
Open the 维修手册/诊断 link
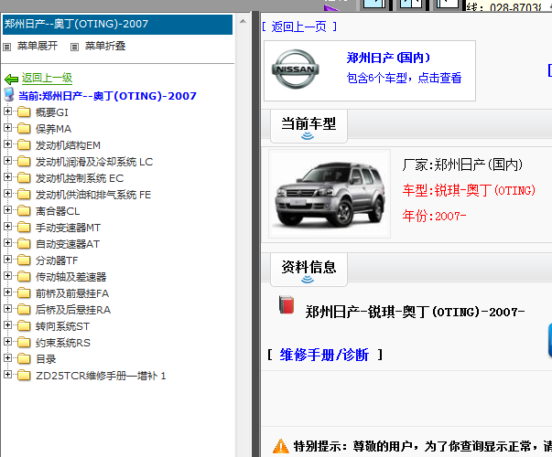coord(324,355)
